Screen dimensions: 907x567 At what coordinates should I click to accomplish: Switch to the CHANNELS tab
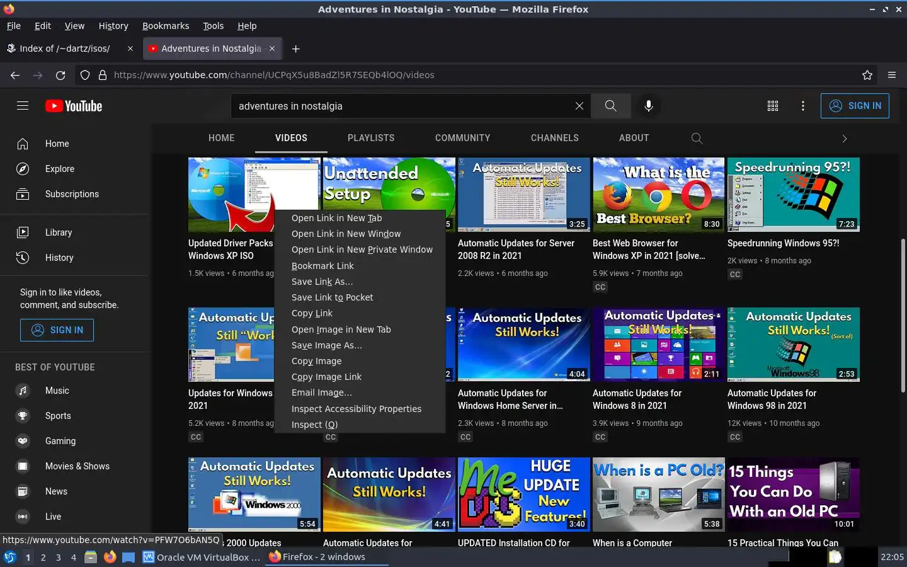click(x=555, y=138)
